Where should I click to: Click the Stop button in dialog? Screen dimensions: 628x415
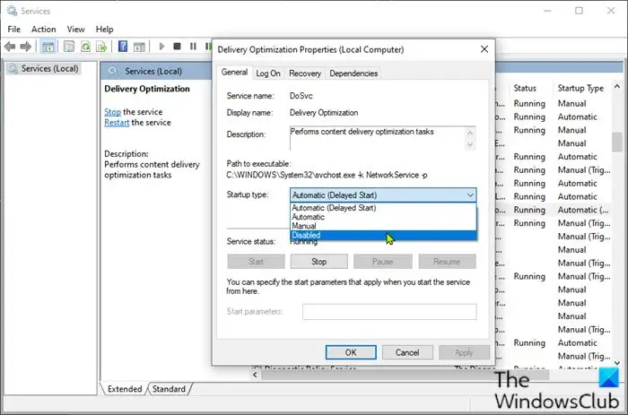[x=318, y=262]
